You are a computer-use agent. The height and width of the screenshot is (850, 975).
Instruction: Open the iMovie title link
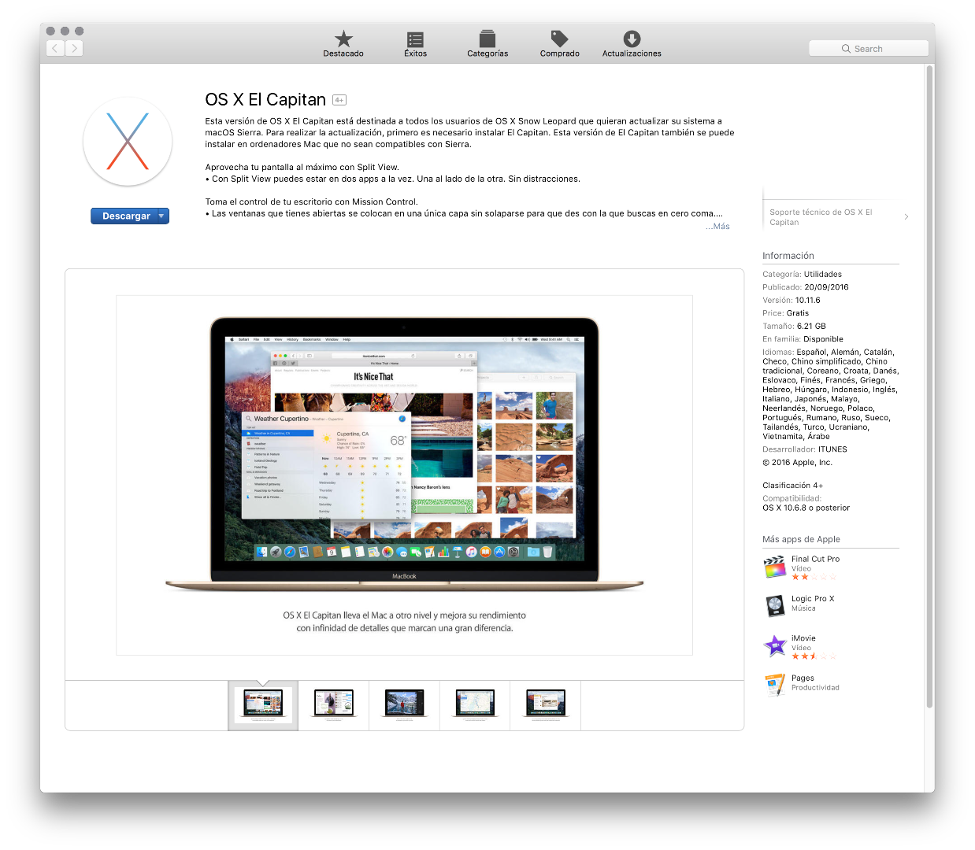[803, 638]
